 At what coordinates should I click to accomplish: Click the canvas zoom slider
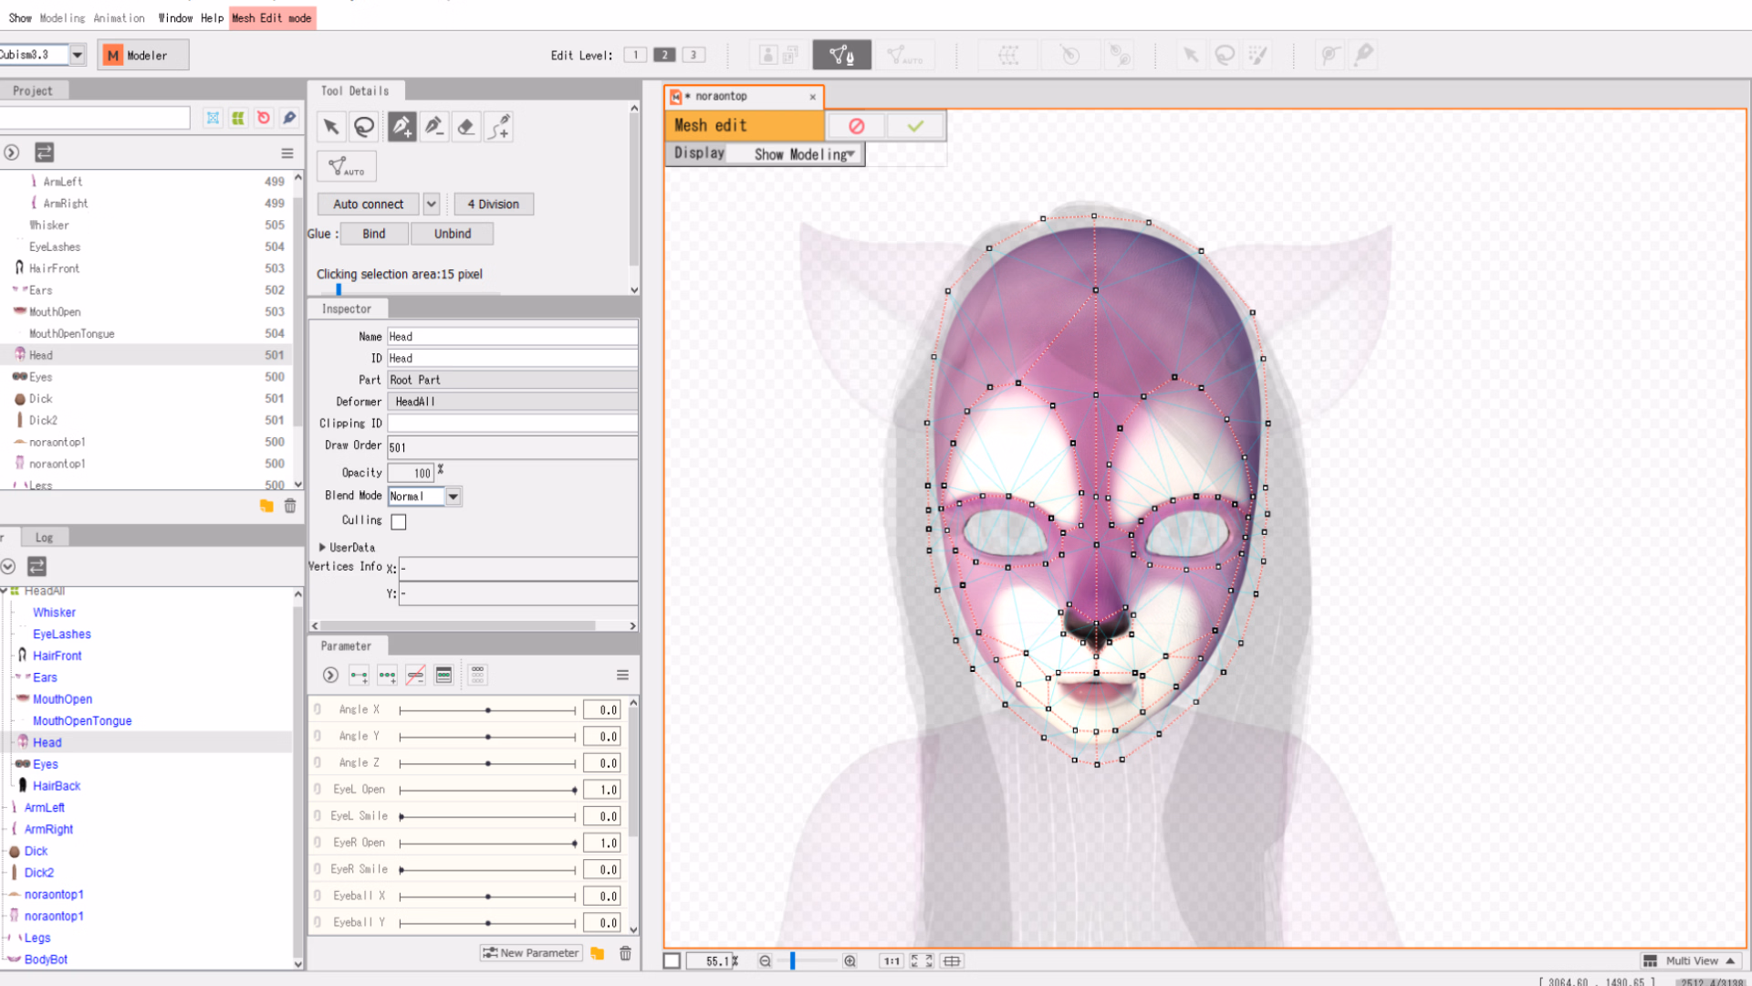coord(808,961)
